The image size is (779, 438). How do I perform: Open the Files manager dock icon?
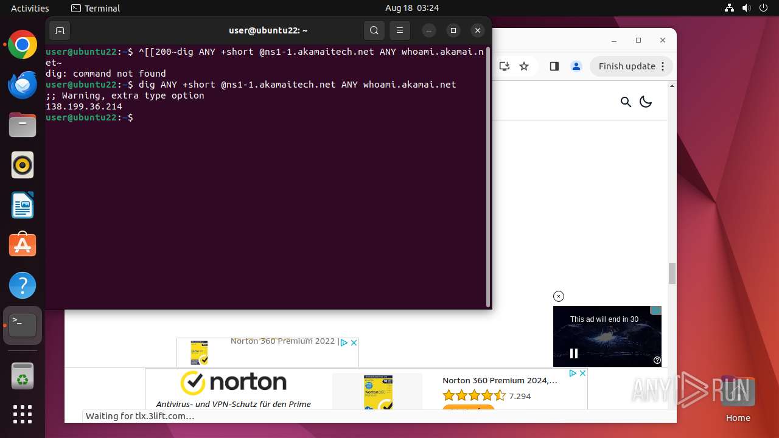(23, 125)
